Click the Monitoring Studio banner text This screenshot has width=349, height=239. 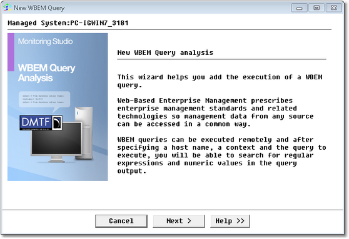[45, 41]
